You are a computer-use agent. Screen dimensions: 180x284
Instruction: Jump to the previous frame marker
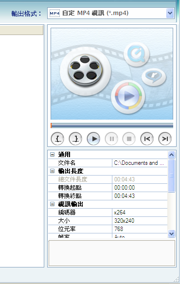click(x=147, y=139)
